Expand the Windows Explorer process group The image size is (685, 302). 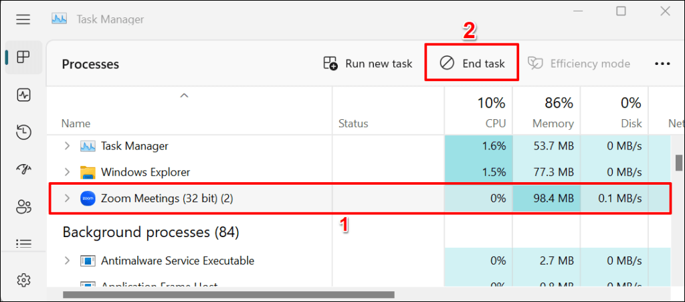pyautogui.click(x=66, y=172)
